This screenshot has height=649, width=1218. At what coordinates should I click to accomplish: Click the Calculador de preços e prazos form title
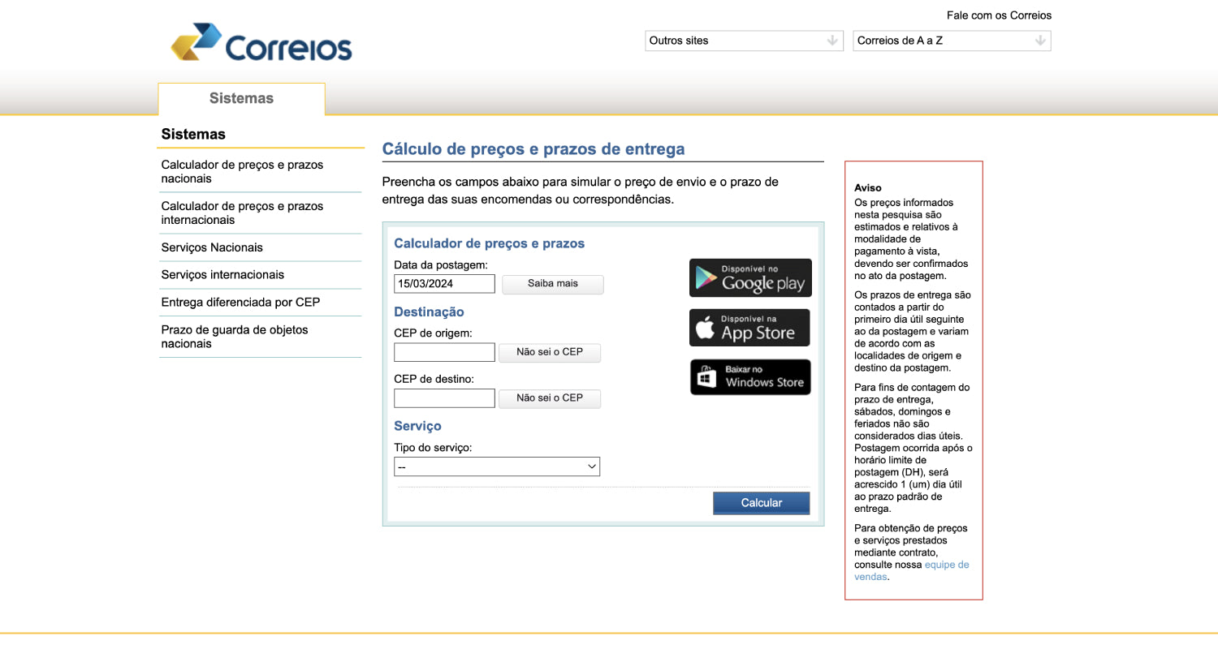tap(489, 243)
